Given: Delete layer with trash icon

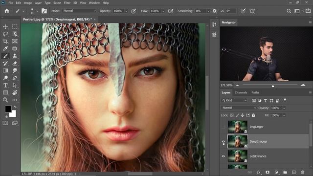Looking at the screenshot, I should [303, 172].
